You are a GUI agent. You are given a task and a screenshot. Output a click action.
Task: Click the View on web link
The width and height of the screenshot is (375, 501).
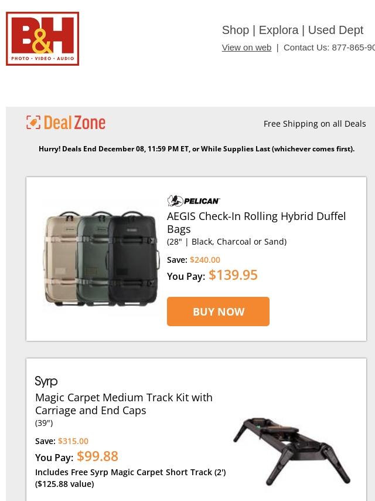click(x=246, y=48)
